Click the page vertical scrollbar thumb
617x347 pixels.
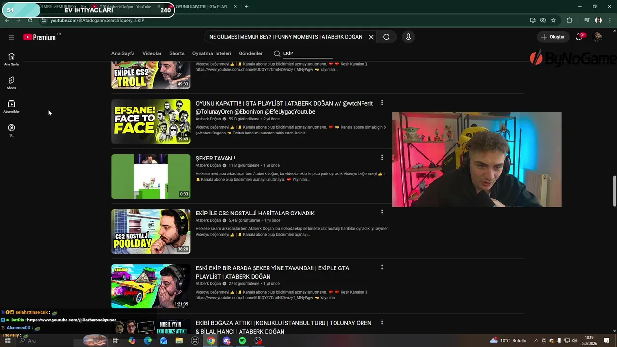coord(614,191)
